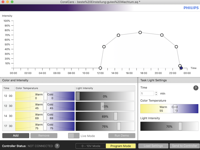Screen dimensions: 200x150
Task: Click the 17:30 row color temperature slider
Action: [x=45, y=127]
